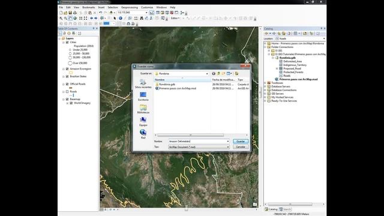This screenshot has width=384, height=216.
Task: Toggle the Amazon Ecoregion layer checkbox
Action: [x=67, y=69]
